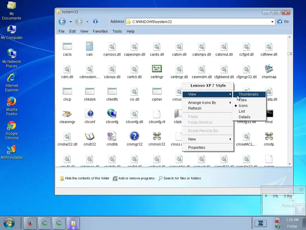Expand the Back button history dropdown
The width and height of the screenshot is (306, 230).
71,22
